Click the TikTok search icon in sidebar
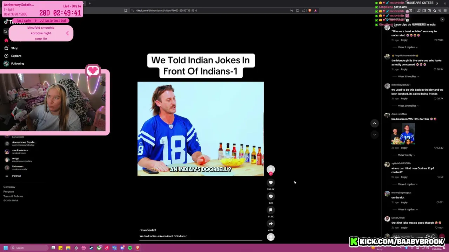 [5, 31]
